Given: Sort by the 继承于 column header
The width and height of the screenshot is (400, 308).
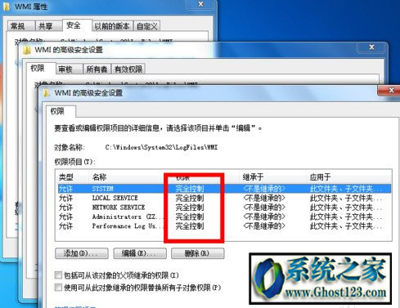Looking at the screenshot, I should [272, 177].
